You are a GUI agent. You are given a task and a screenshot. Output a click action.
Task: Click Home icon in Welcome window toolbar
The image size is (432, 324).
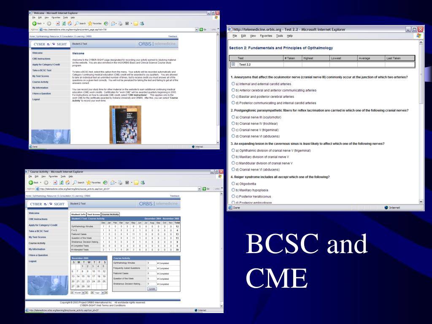point(70,24)
